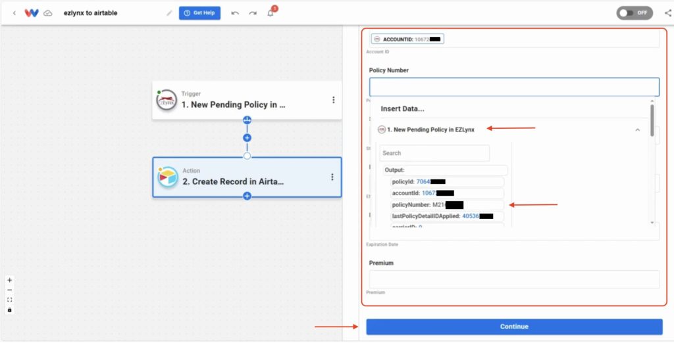Click the router split icon under the trigger
Screen dimensions: 674x343
coord(247,120)
